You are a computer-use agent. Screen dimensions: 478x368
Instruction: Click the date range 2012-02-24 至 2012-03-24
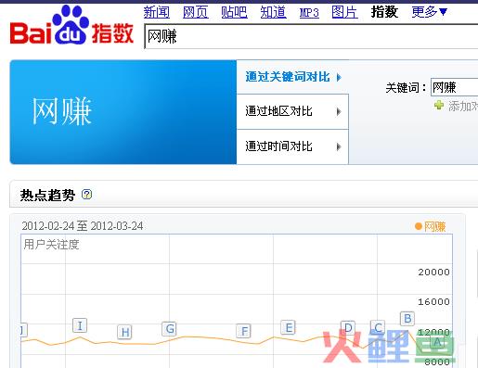coord(83,226)
